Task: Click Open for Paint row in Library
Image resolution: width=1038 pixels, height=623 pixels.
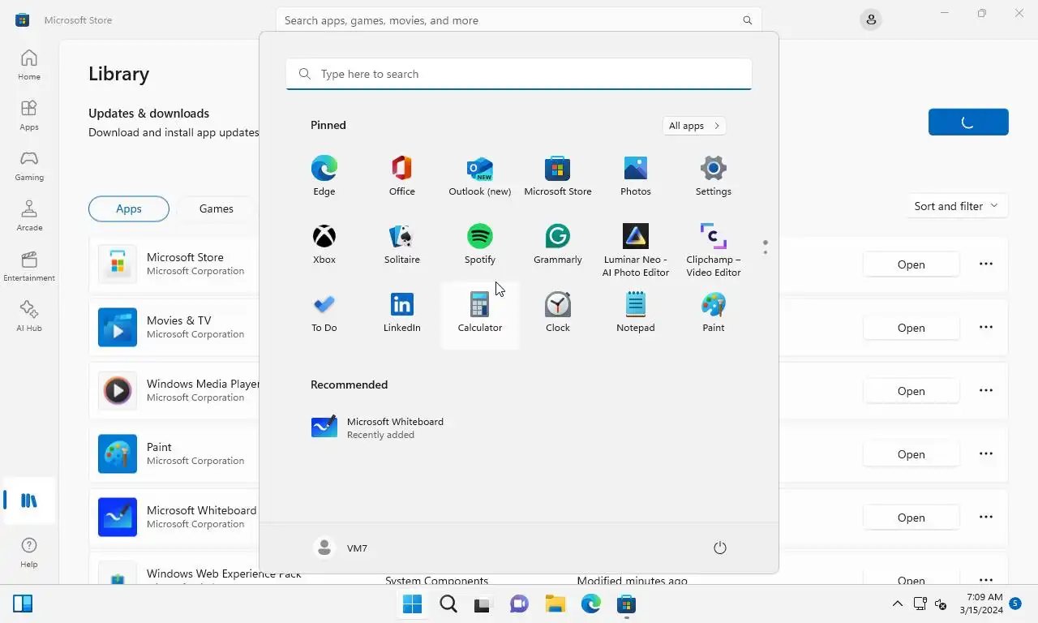Action: pos(911,454)
